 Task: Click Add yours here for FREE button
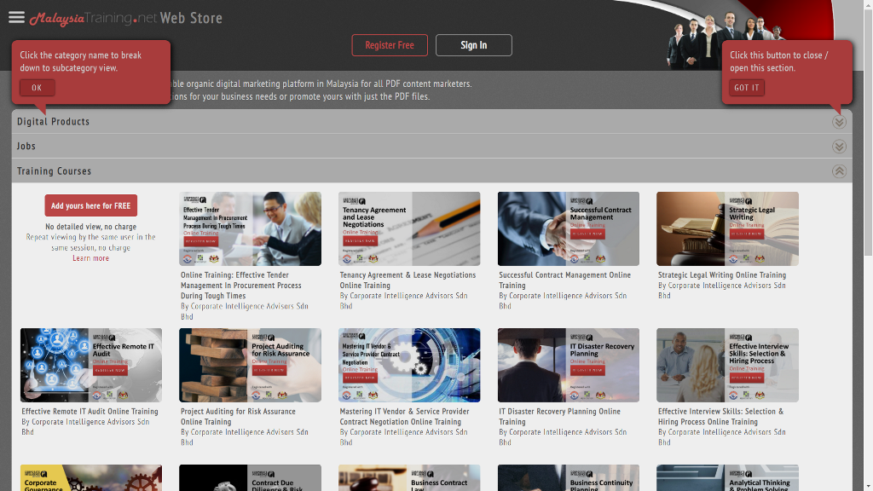pos(90,205)
